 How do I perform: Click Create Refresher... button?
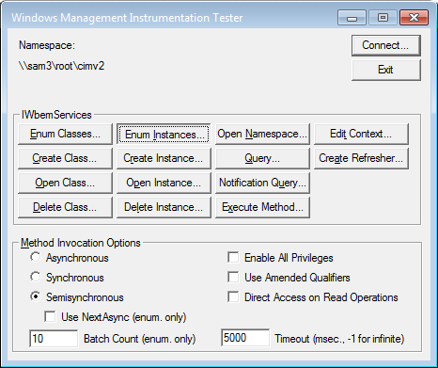361,158
